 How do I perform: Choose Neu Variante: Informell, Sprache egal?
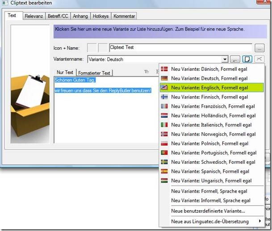tap(212, 200)
